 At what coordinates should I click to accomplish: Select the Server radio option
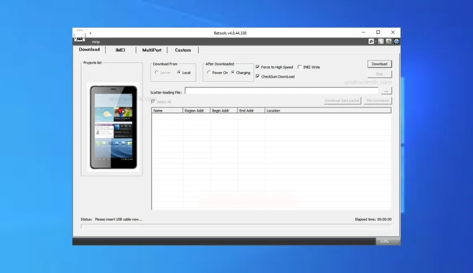tap(162, 72)
